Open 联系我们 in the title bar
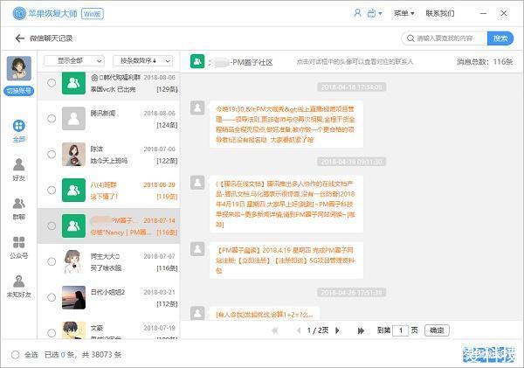The height and width of the screenshot is (368, 524). click(x=440, y=13)
